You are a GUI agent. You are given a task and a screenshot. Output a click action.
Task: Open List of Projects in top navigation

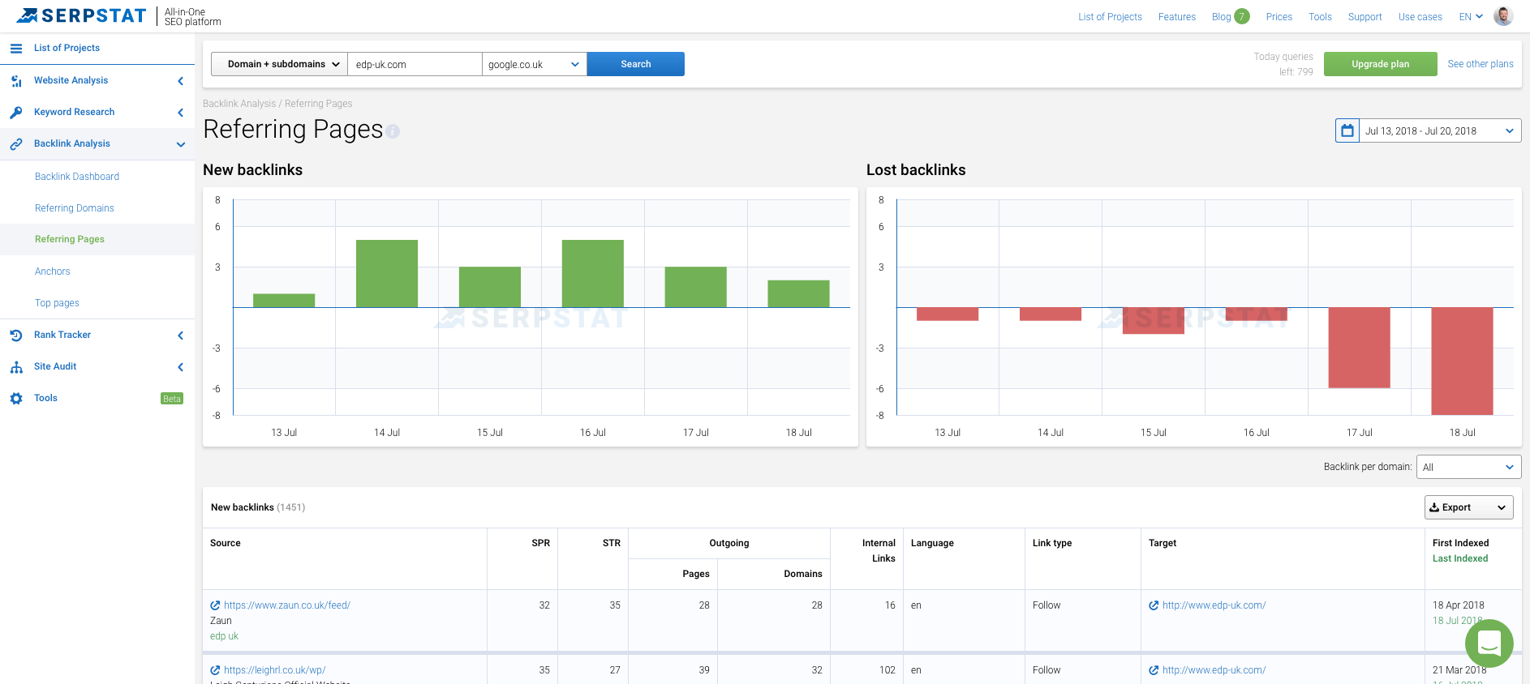click(1110, 16)
